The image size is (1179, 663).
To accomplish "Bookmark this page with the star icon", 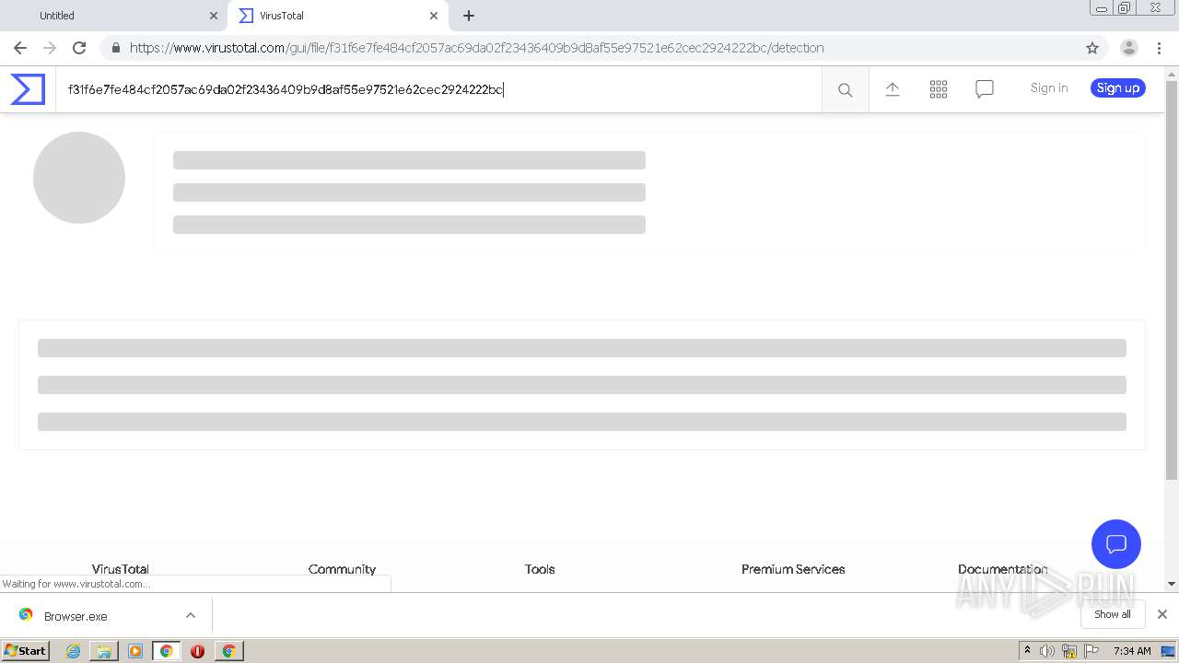I will click(1092, 48).
